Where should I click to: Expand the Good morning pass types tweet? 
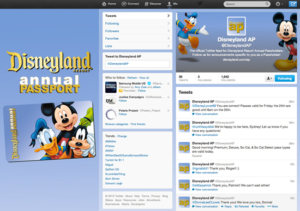(197, 156)
